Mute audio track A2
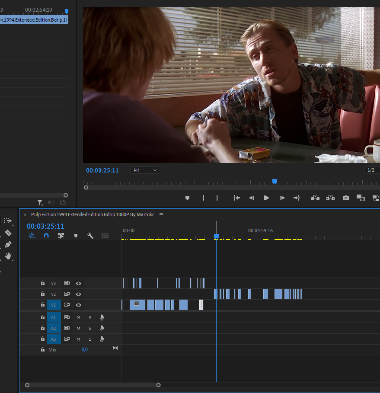Viewport: 380px width, 393px height. pos(78,328)
